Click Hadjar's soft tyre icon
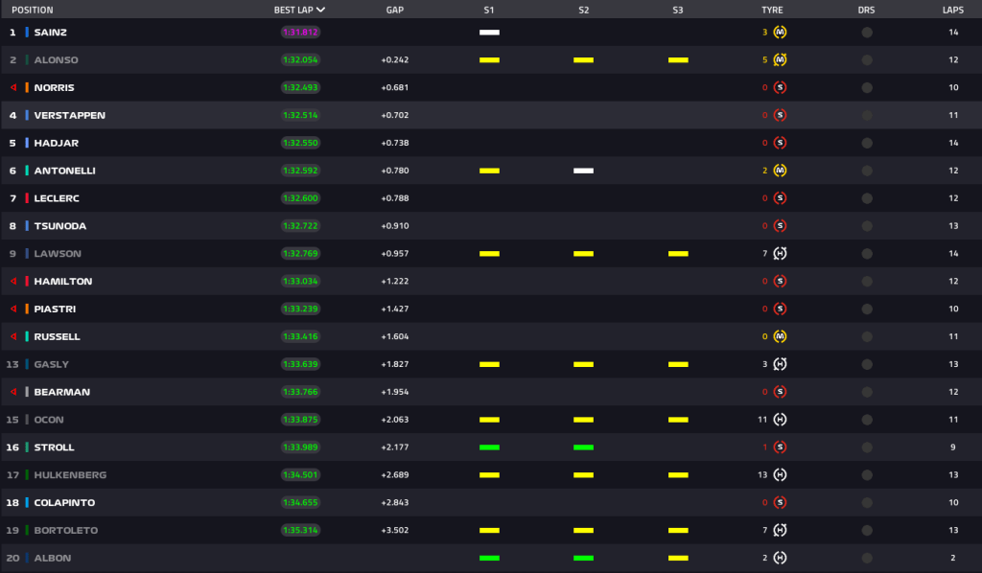This screenshot has width=982, height=573. 780,143
